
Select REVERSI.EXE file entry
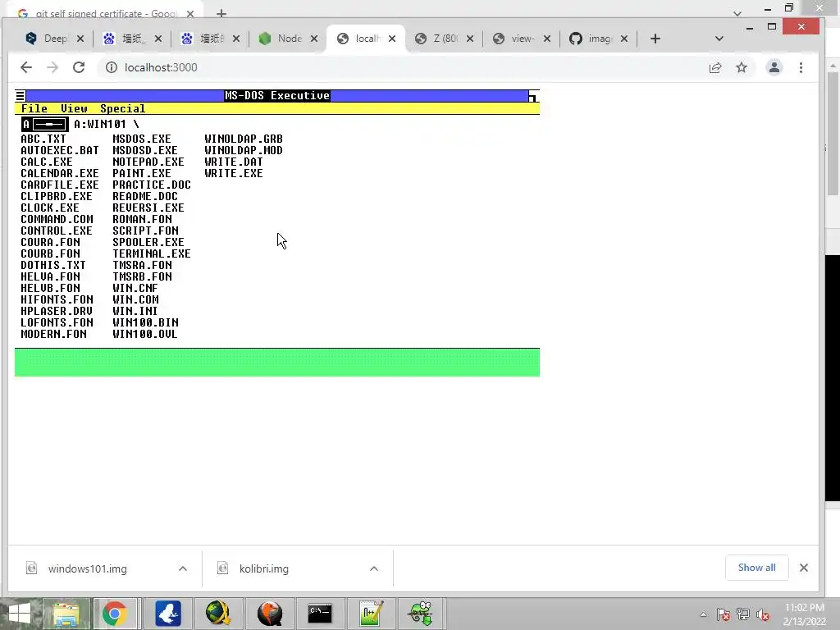[x=148, y=208]
